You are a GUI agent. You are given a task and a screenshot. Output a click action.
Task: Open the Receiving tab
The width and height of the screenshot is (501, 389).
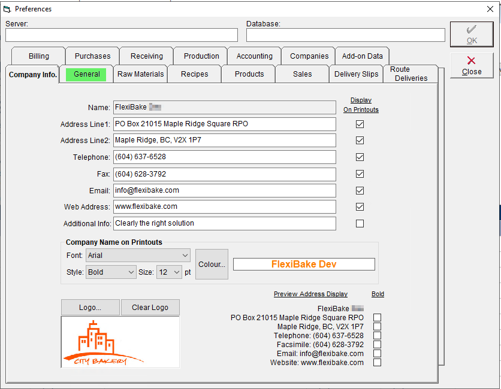point(147,56)
